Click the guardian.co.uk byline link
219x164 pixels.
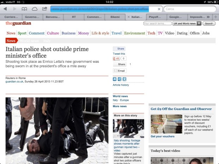tap(14, 81)
